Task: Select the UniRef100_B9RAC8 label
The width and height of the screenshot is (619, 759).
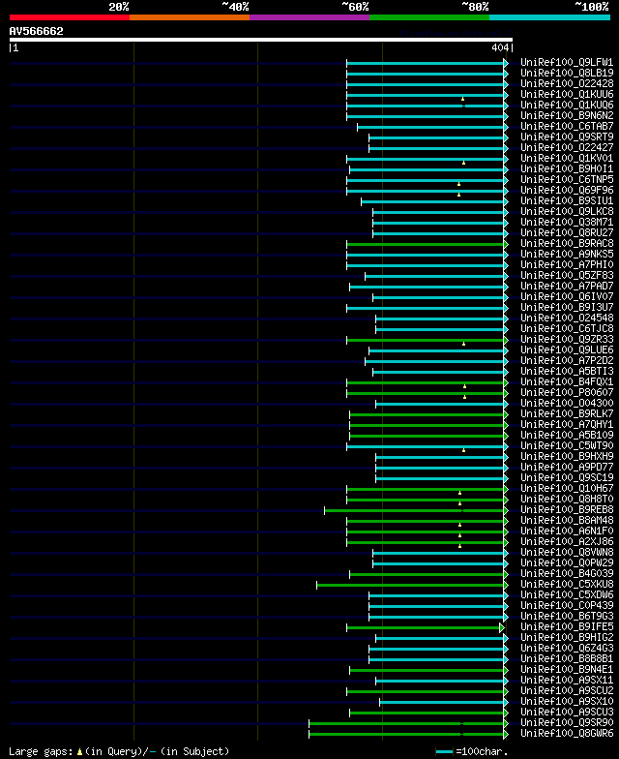Action: point(567,244)
